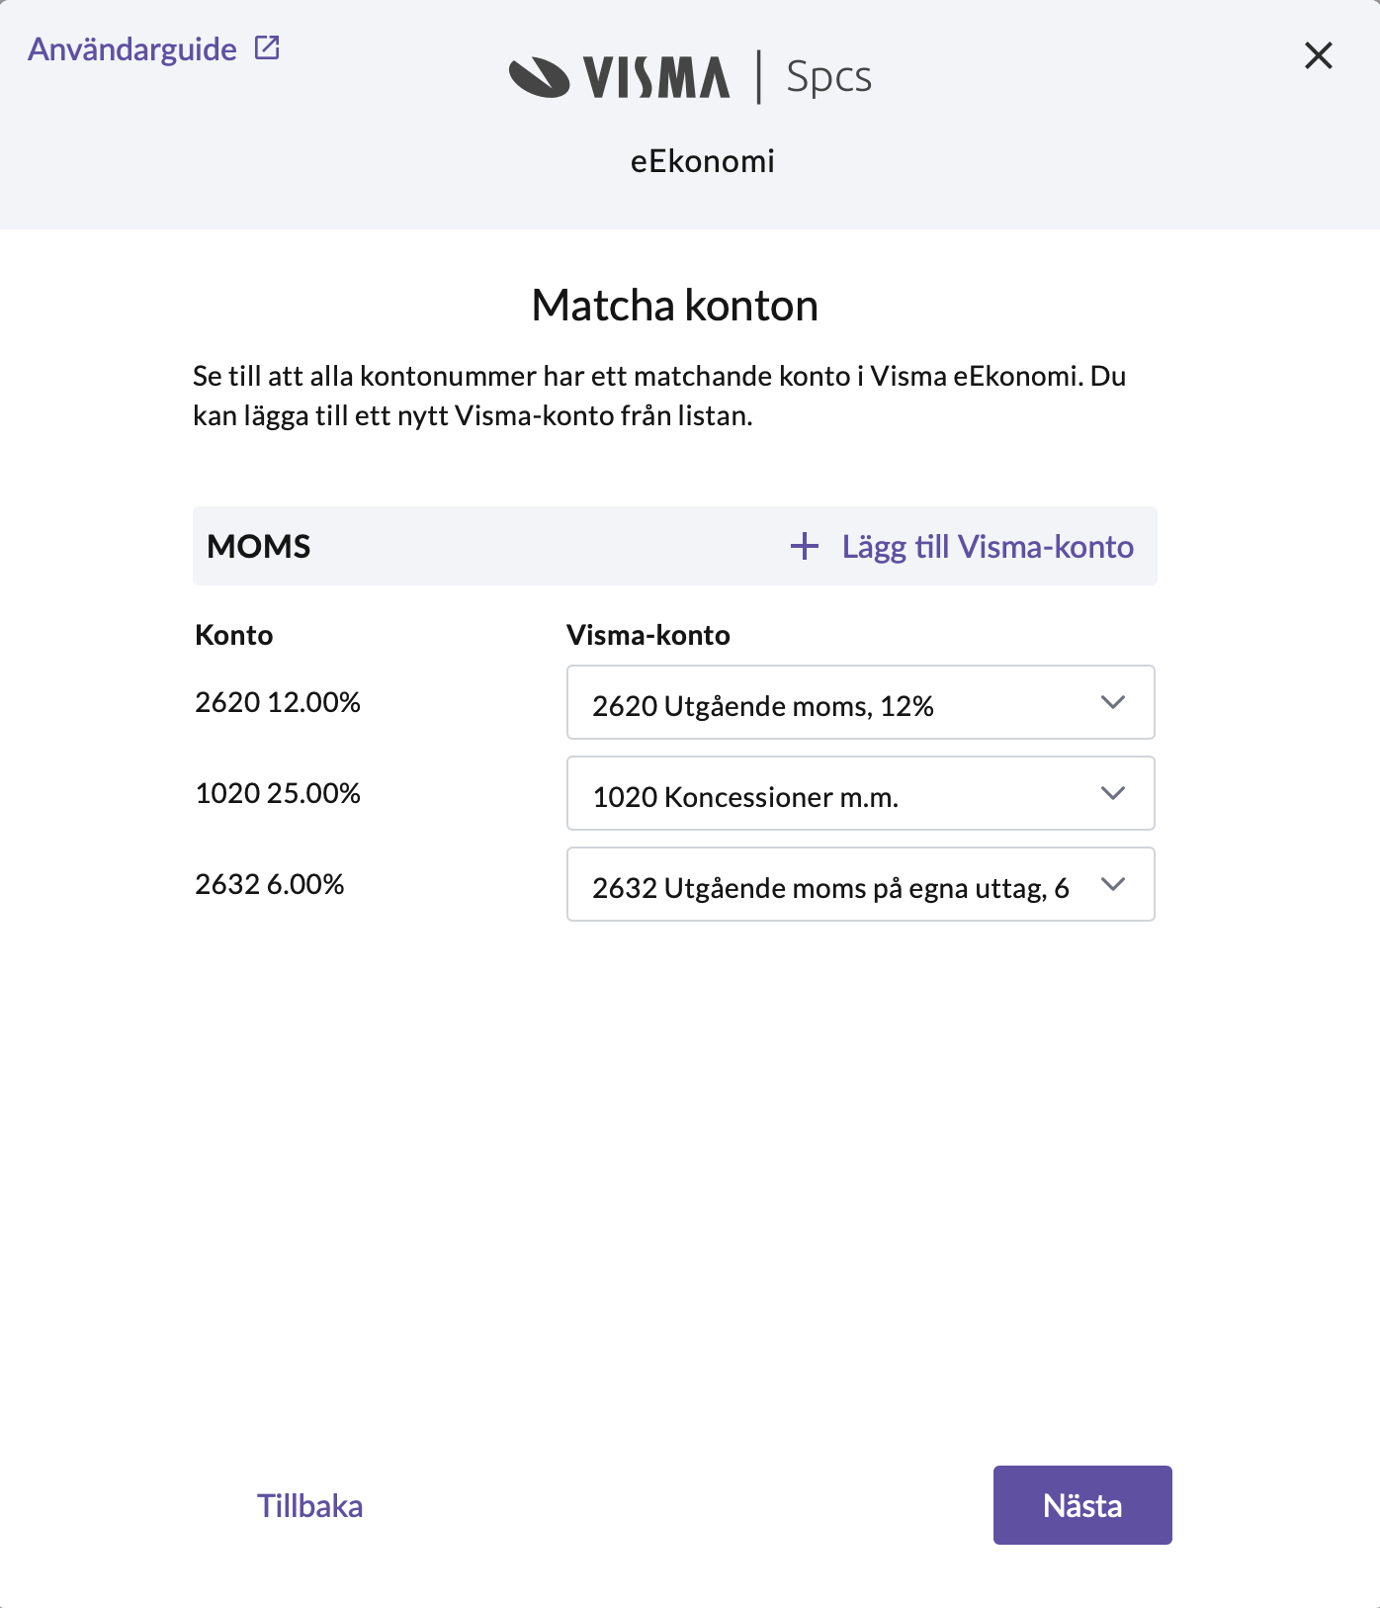This screenshot has height=1608, width=1380.
Task: Click the Visma-konto column header
Action: [648, 635]
